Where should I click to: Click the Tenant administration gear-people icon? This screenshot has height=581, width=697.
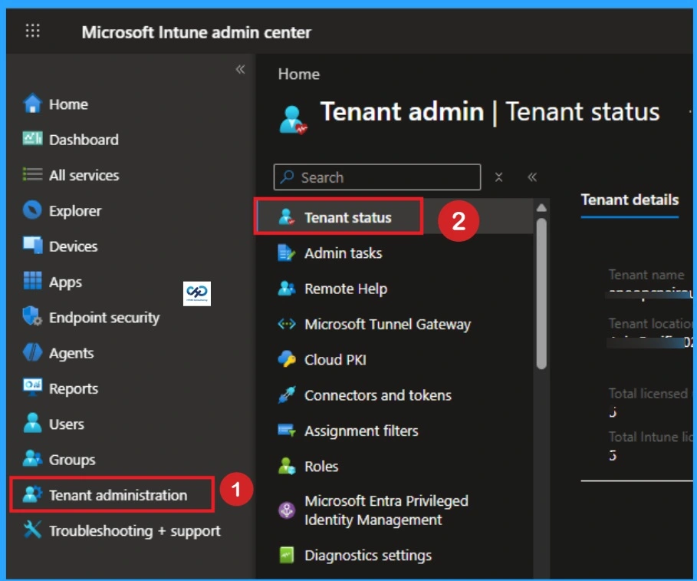coord(32,494)
